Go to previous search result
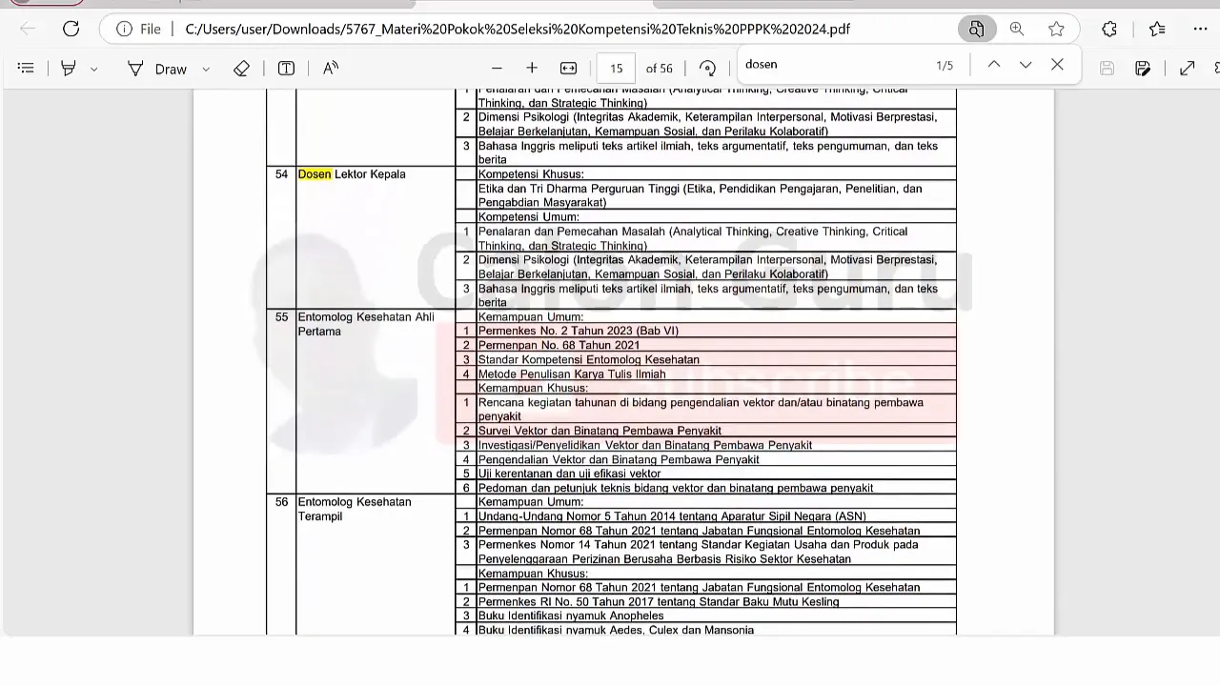 993,65
